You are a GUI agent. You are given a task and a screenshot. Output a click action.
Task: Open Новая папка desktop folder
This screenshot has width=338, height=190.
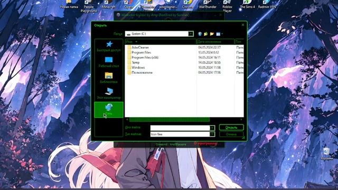(x=69, y=5)
